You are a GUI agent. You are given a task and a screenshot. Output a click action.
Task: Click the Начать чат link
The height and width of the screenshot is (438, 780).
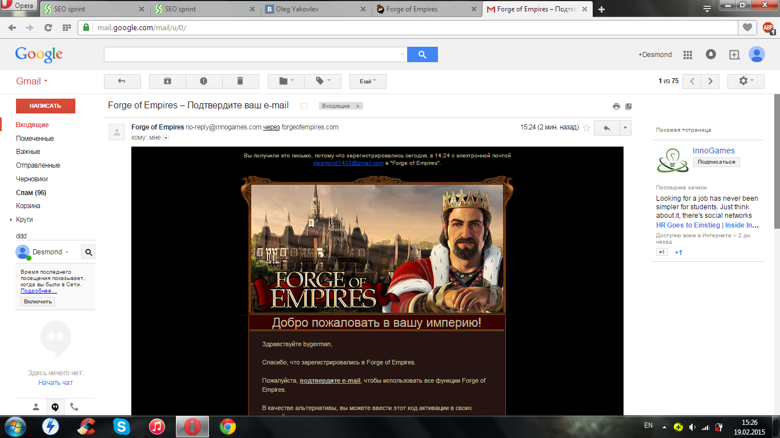pyautogui.click(x=55, y=383)
